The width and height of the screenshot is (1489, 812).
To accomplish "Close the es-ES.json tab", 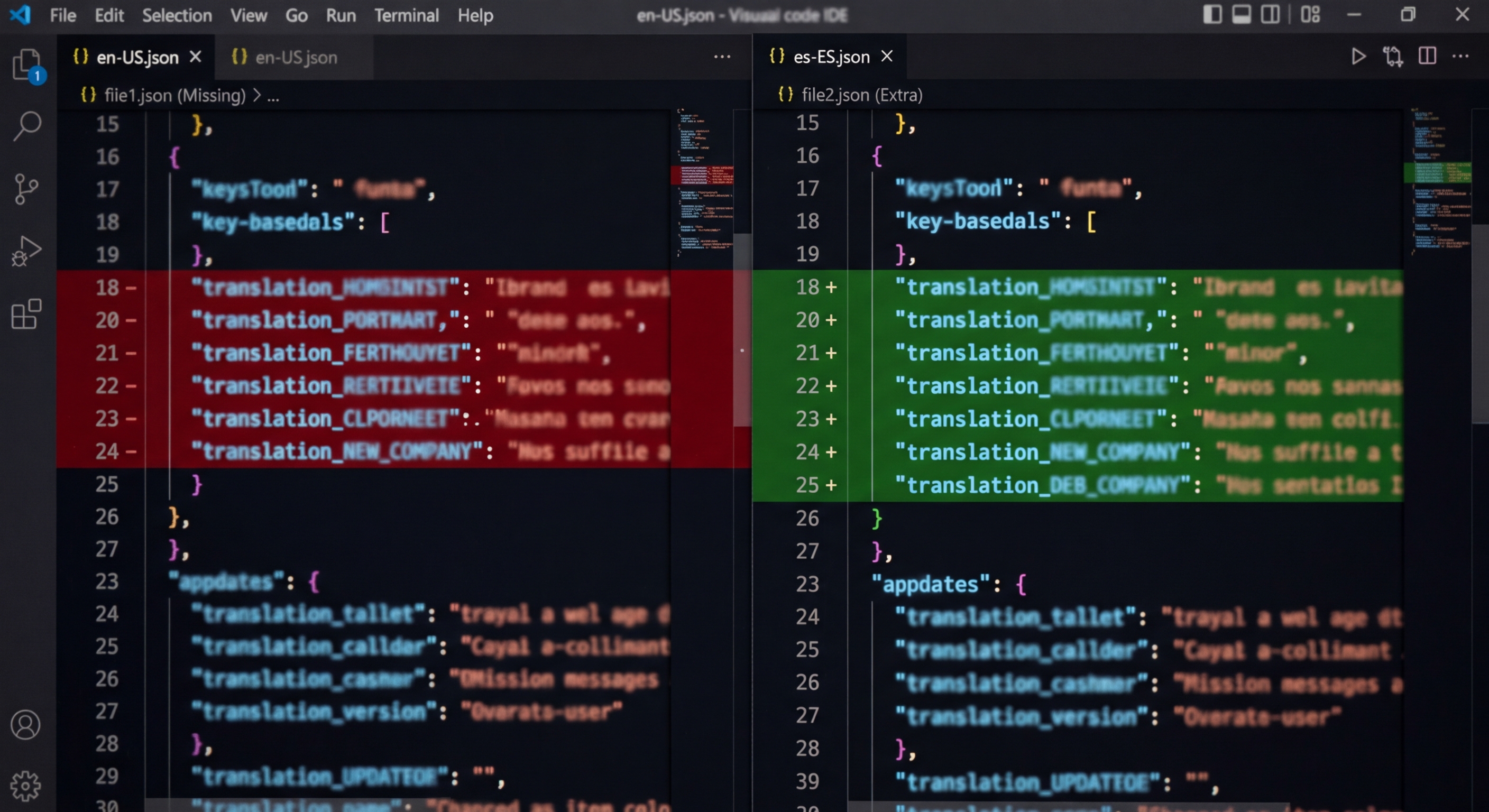I will point(887,57).
